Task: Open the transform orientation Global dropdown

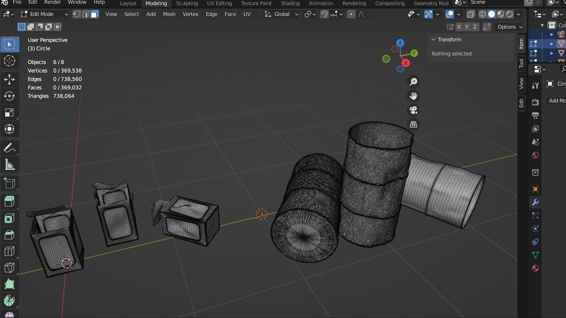Action: click(281, 14)
